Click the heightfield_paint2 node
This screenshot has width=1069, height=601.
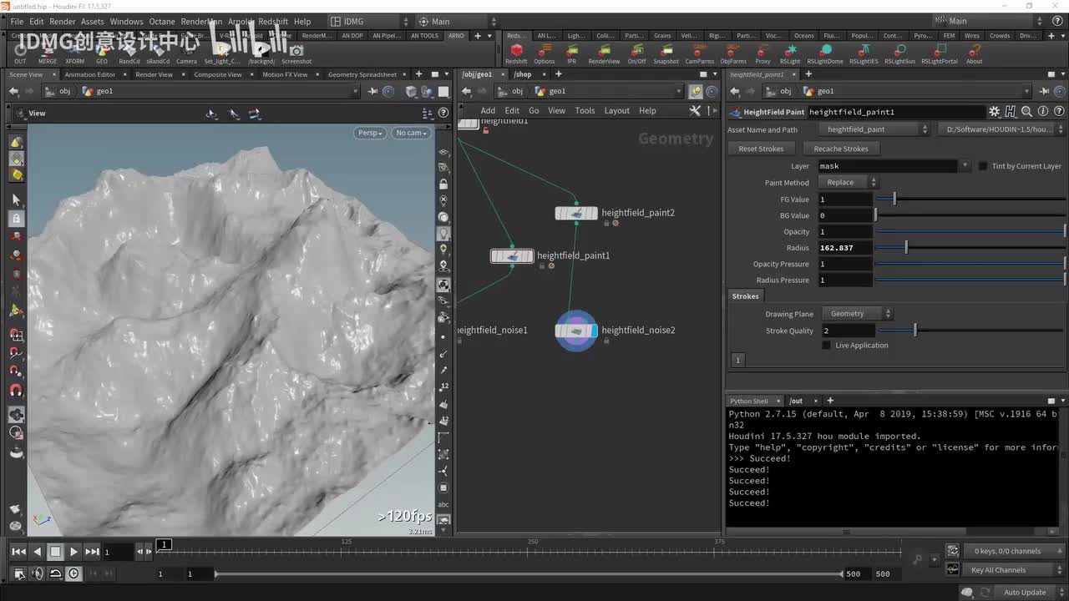point(576,213)
